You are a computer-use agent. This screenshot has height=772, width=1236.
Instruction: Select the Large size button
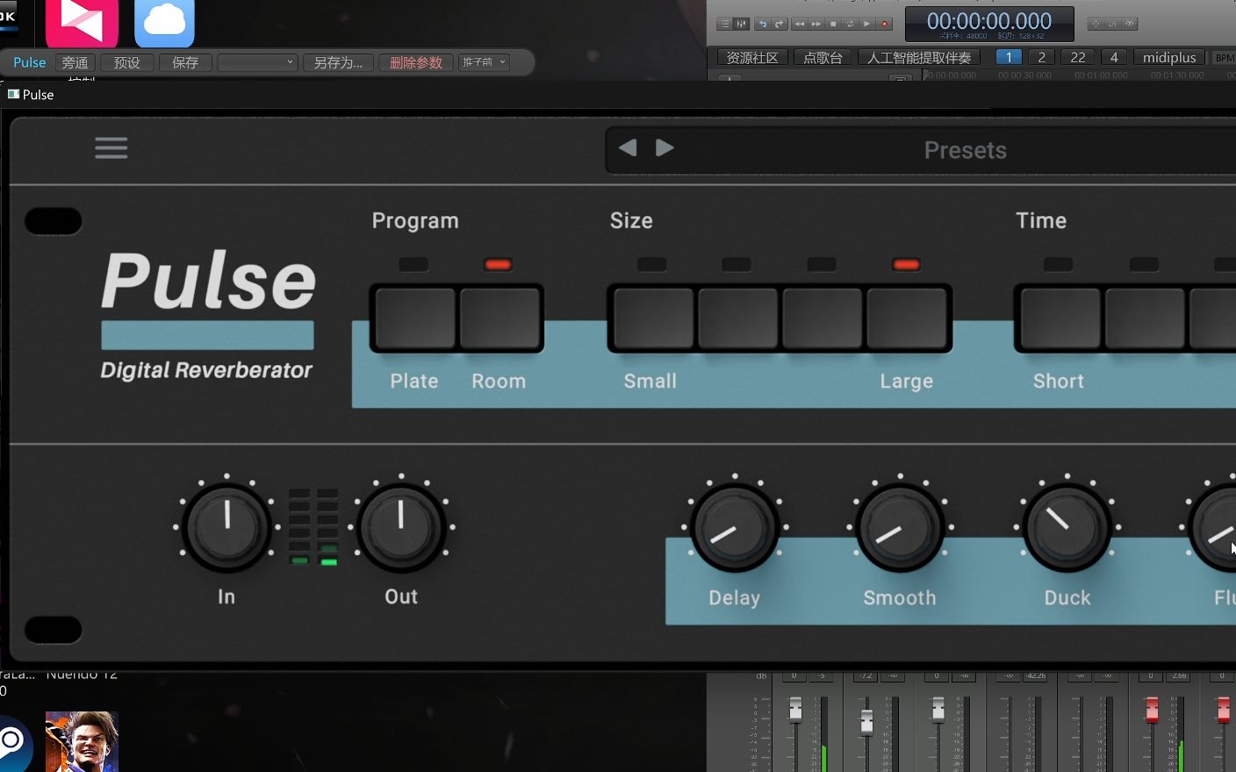[907, 318]
